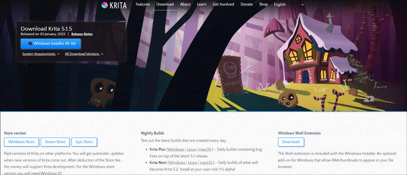Expand System Requirements section
The height and width of the screenshot is (175, 407).
(x=41, y=54)
